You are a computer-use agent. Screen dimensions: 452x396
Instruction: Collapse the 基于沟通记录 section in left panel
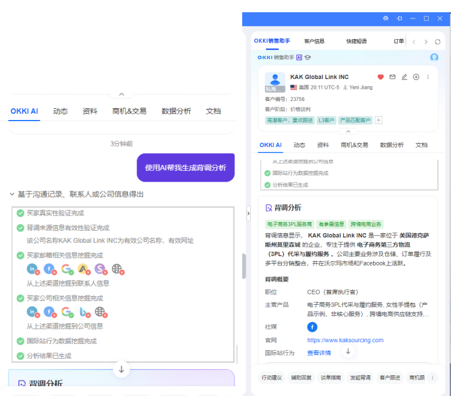click(12, 194)
